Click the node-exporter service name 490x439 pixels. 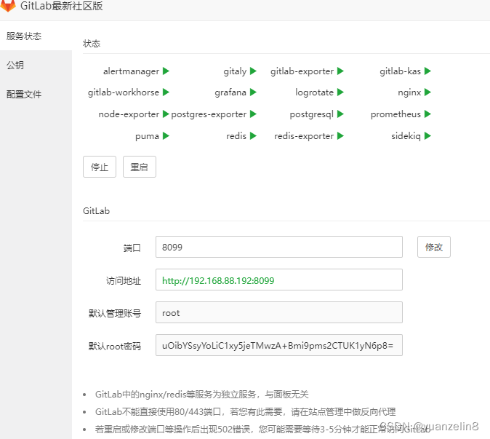pyautogui.click(x=129, y=114)
